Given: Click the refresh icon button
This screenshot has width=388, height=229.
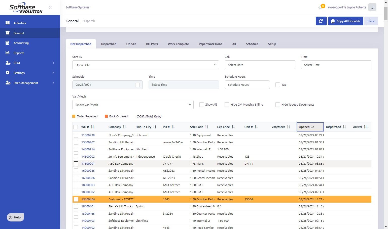Looking at the screenshot, I should point(321,21).
